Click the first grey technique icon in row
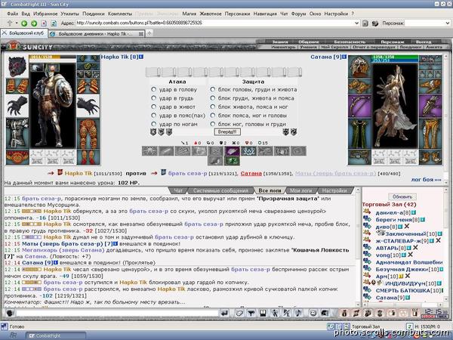This screenshot has height=340, width=453. (x=149, y=151)
